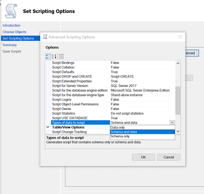Go to Summary wizard step
The width and height of the screenshot is (204, 194).
coord(9,45)
